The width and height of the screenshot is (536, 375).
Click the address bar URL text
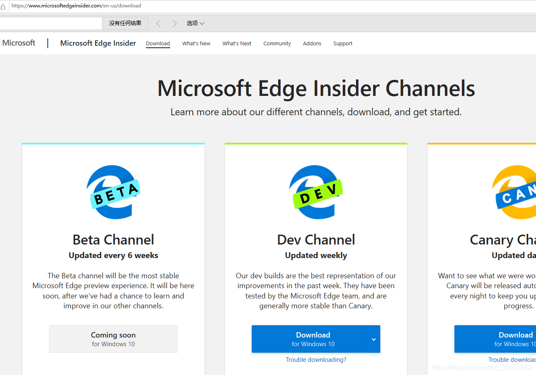[76, 6]
